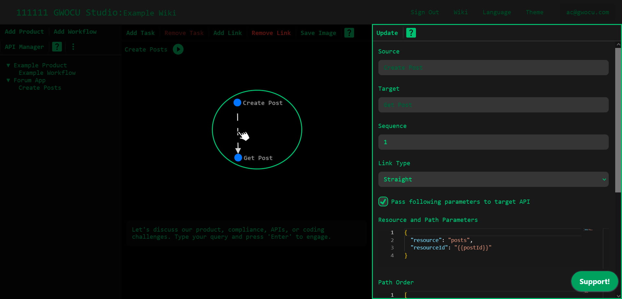Screen dimensions: 622x299
Task: Click the right panel vertical scrollbar thumb
Action: point(618,120)
